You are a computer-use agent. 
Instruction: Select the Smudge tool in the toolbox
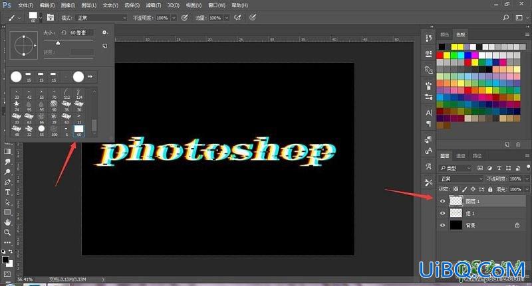7,161
